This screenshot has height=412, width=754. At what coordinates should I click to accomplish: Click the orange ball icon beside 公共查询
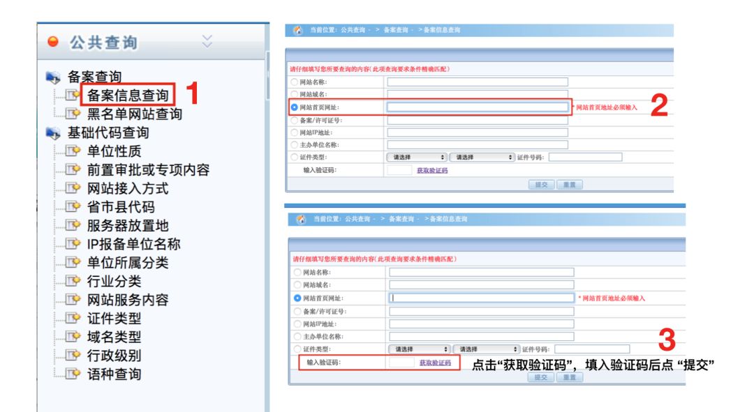53,42
